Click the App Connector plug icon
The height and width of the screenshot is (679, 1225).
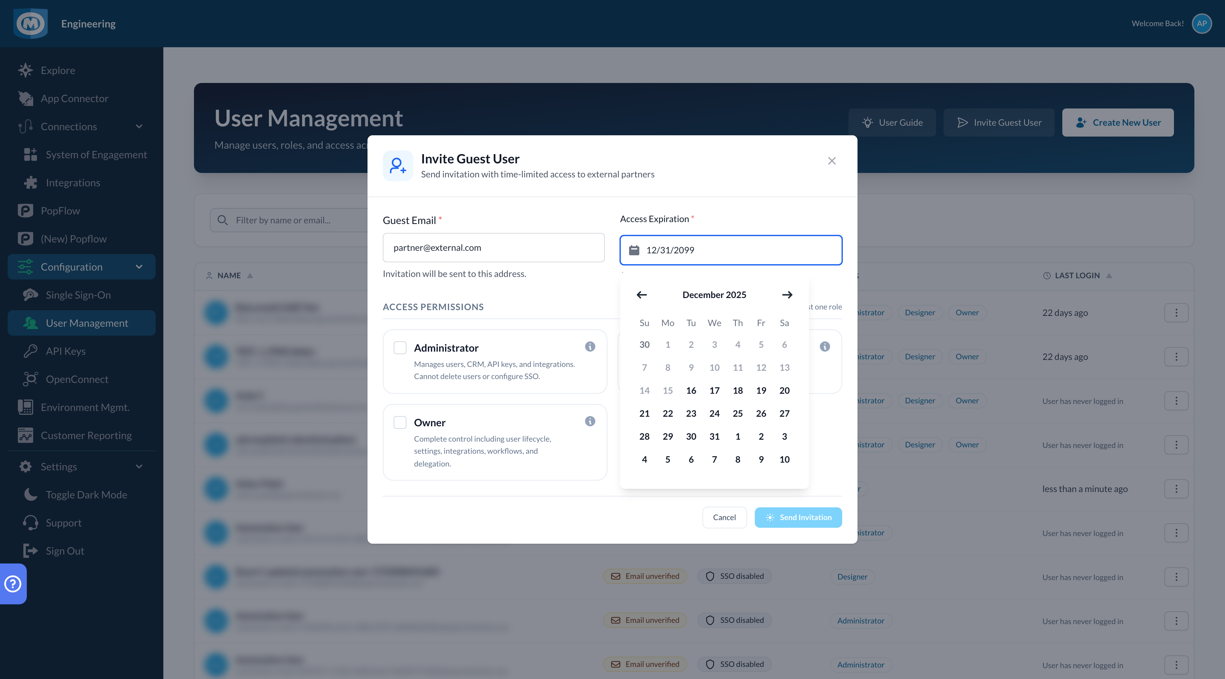coord(26,98)
